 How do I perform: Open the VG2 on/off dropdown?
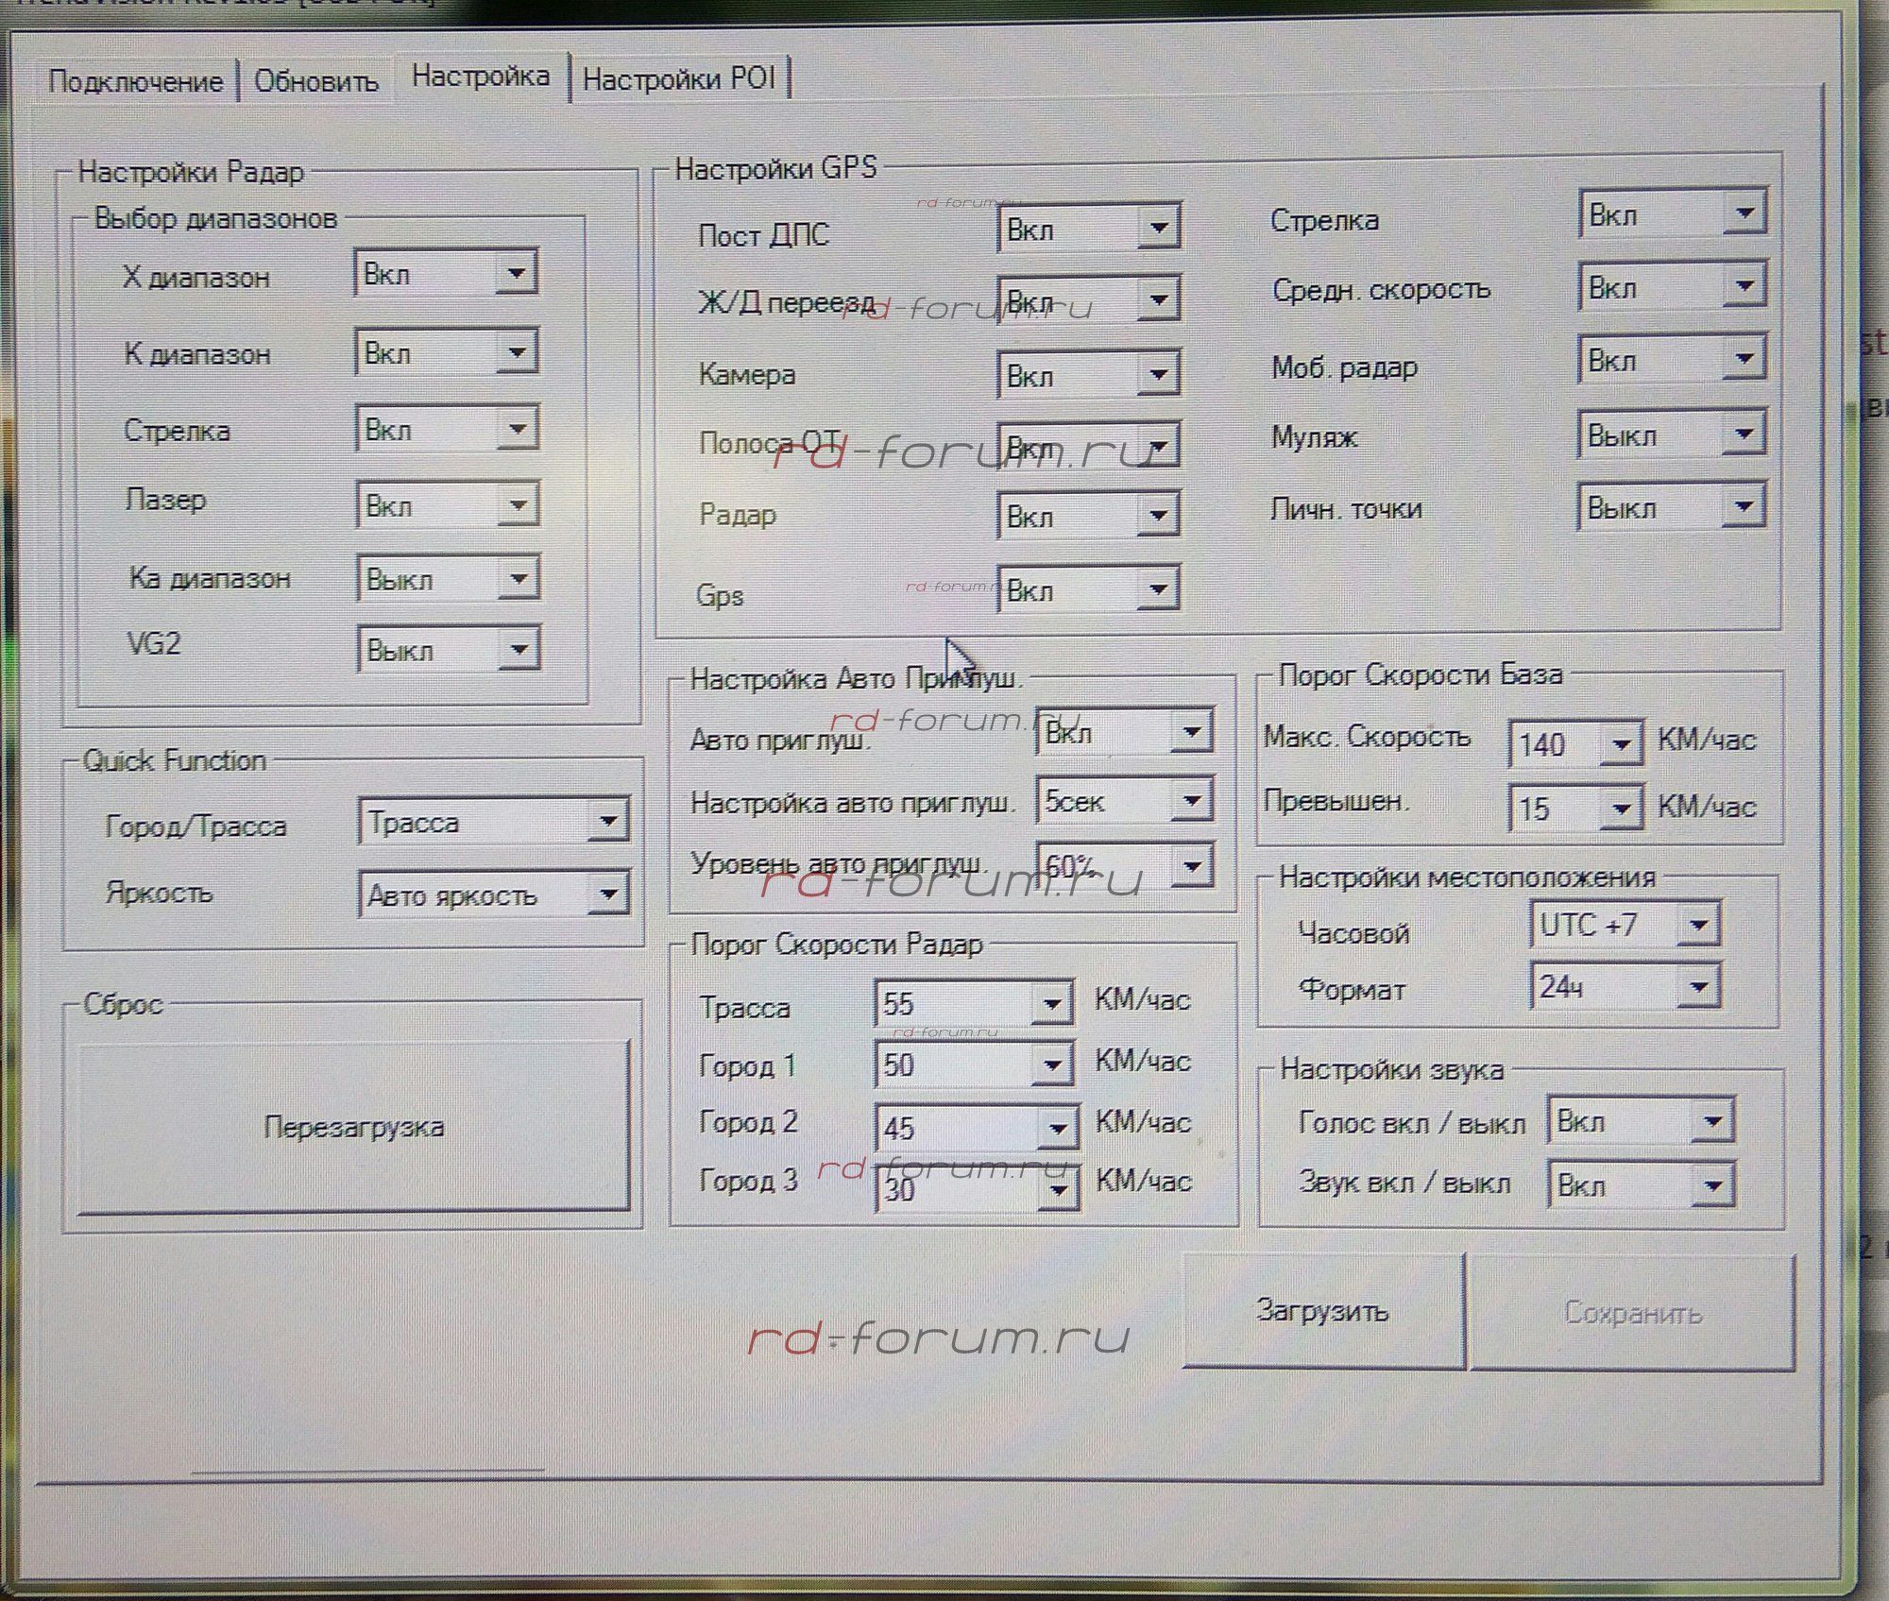(519, 650)
